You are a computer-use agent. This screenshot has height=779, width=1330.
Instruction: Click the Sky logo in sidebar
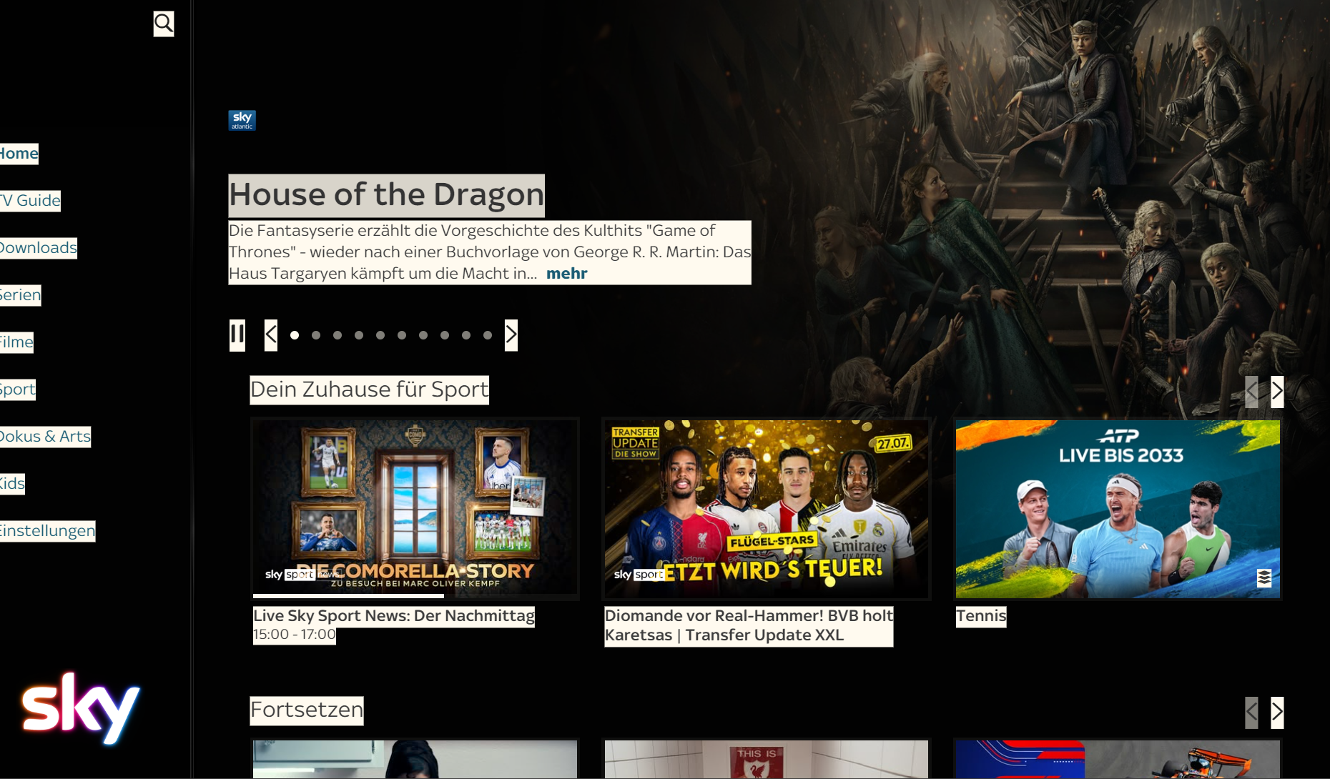81,708
